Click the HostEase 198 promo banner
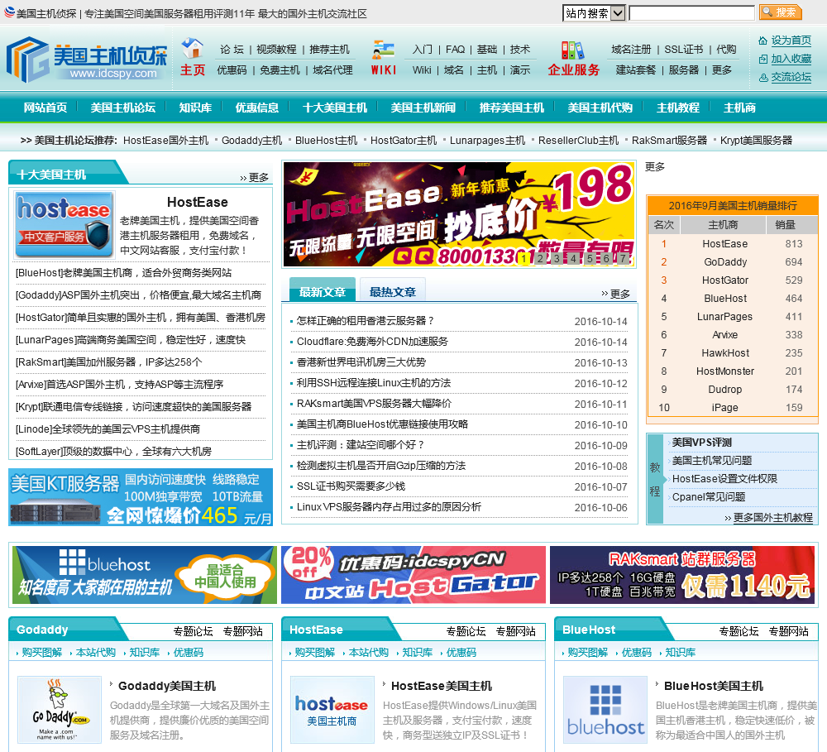The width and height of the screenshot is (827, 752). (x=459, y=214)
